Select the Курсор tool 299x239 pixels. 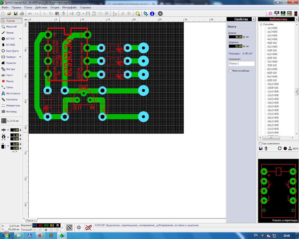pos(11,21)
